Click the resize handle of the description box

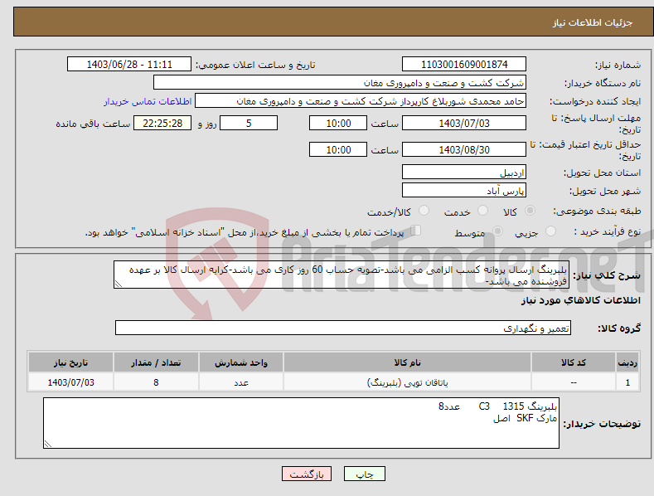coord(119,284)
